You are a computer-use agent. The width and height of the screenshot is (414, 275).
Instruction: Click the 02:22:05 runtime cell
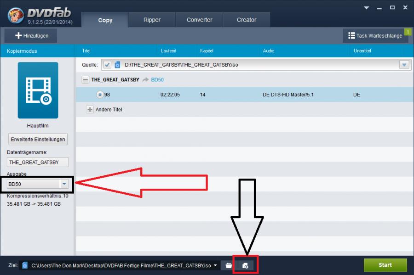point(170,95)
